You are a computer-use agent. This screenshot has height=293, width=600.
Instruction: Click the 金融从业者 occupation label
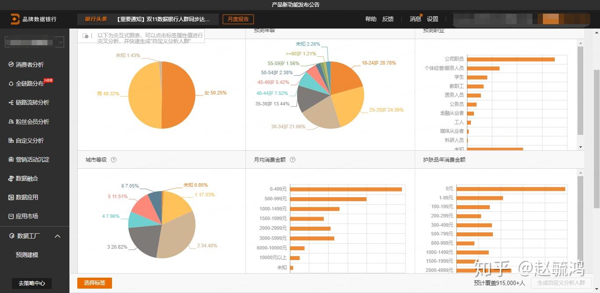point(452,113)
